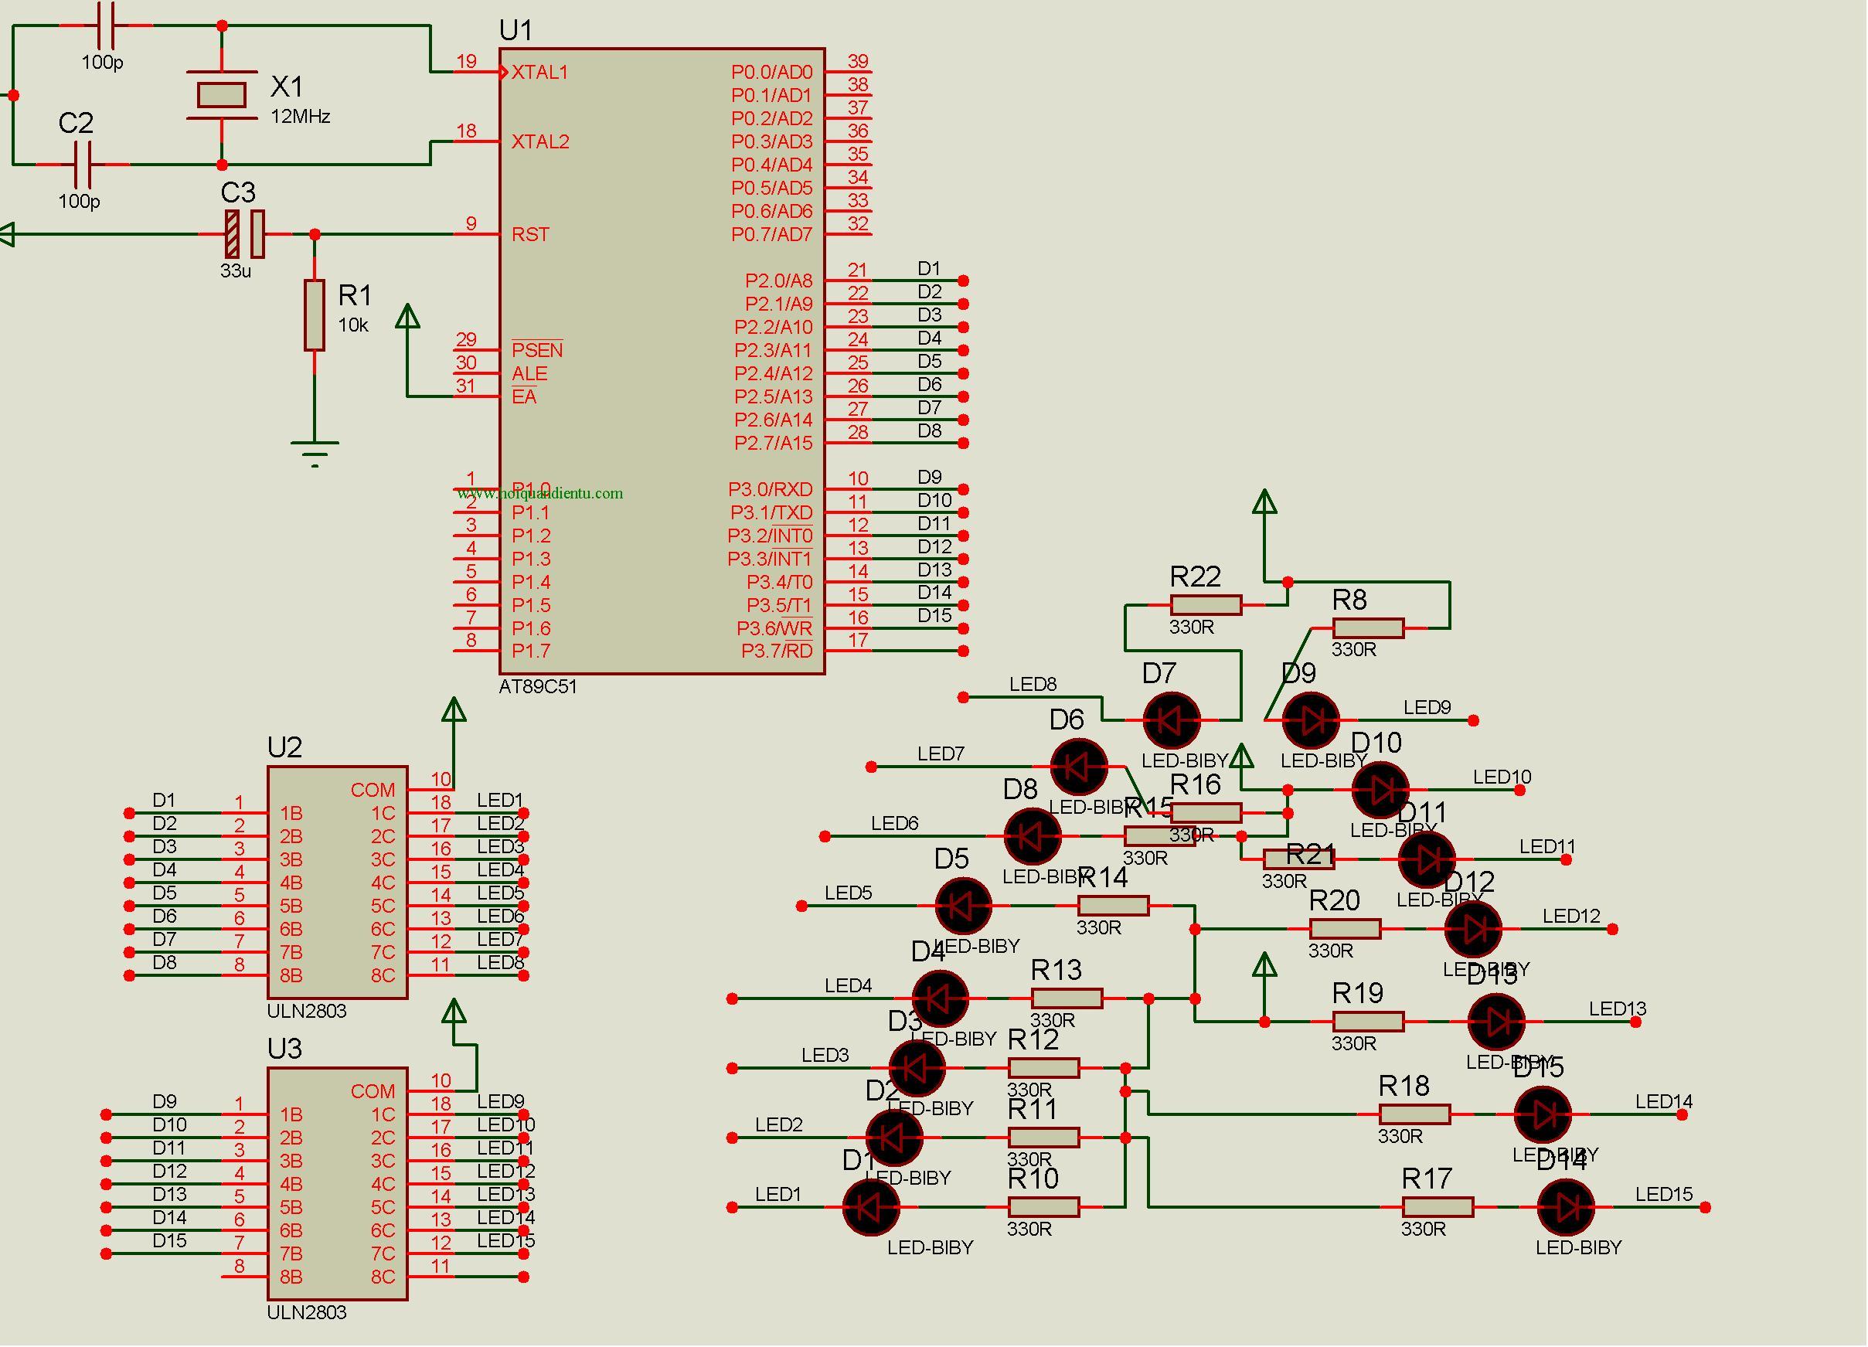Click the LED D1 component
Screen dimensions: 1868x1347
coord(872,1208)
